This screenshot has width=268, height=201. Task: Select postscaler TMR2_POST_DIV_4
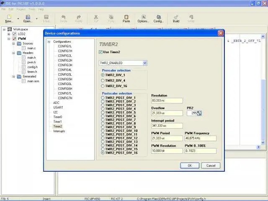103,109
